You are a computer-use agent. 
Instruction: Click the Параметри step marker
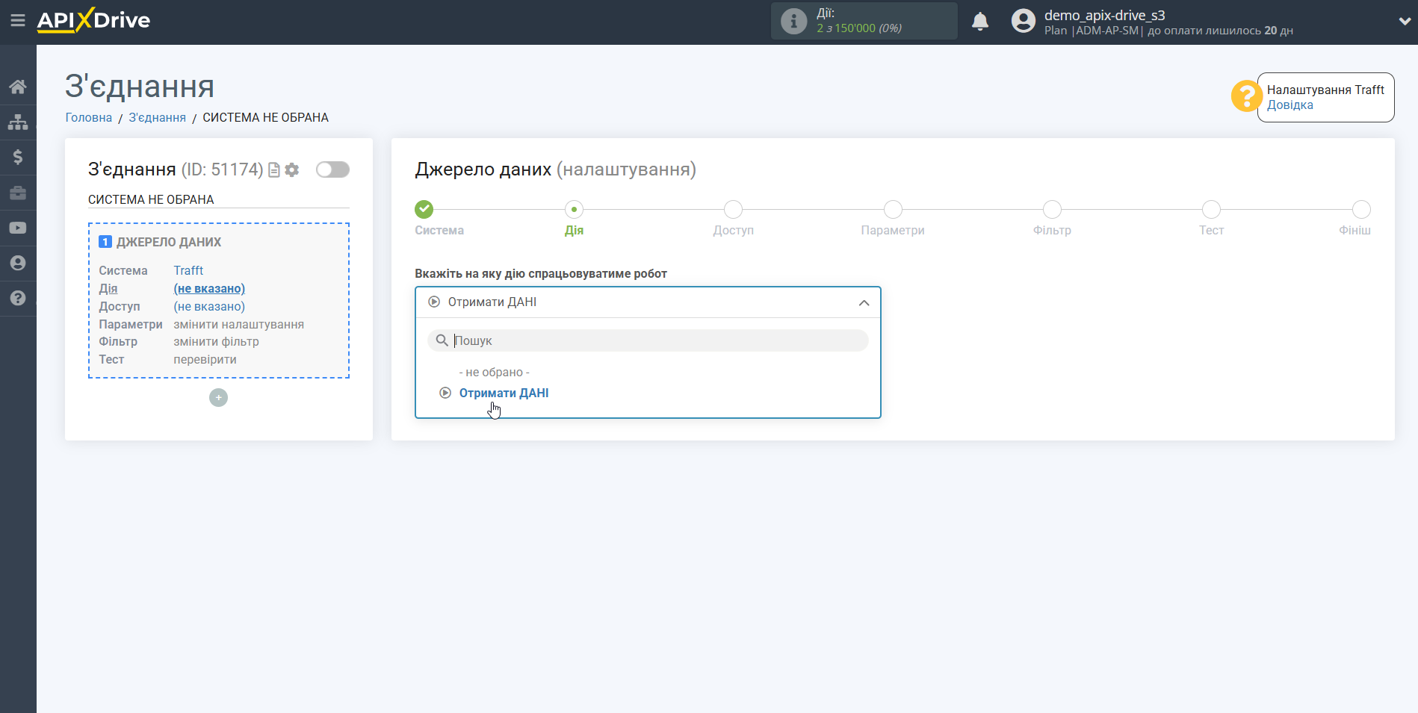click(x=893, y=210)
